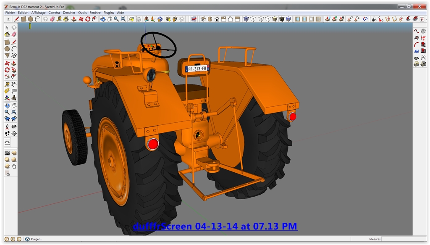
Task: Click the bomb explode plugin icon
Action: 373,19
